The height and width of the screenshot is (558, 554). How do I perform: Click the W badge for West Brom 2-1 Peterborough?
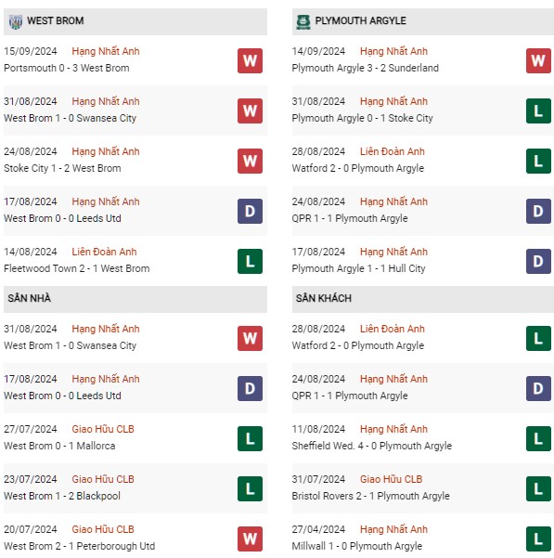(250, 539)
